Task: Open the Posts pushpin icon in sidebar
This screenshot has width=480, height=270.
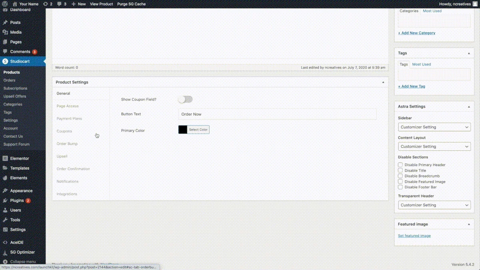Action: pyautogui.click(x=5, y=22)
